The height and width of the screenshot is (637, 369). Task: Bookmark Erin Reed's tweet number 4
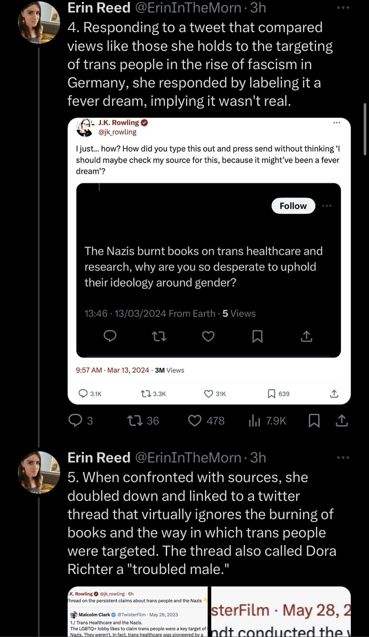coord(314,421)
